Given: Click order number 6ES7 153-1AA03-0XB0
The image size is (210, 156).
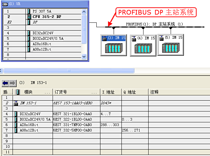Looking at the screenshot, I should pos(73,103).
